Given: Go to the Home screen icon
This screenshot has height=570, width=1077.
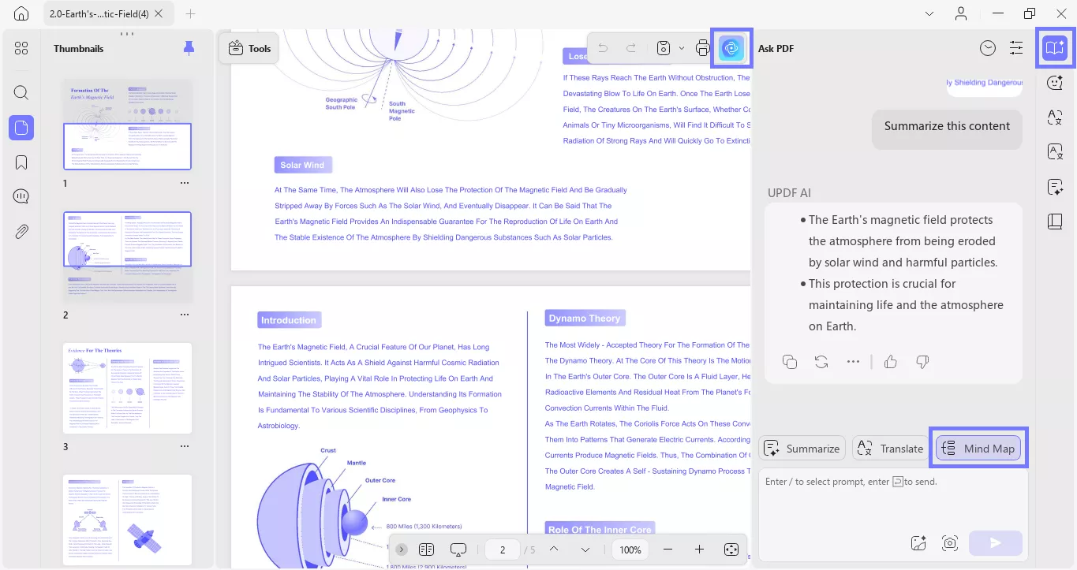Looking at the screenshot, I should coord(21,13).
